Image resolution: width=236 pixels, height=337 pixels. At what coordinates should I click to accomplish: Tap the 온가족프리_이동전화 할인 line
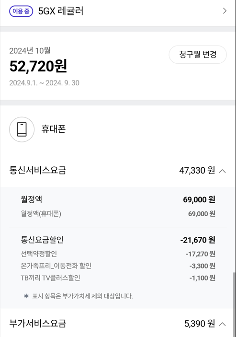pyautogui.click(x=118, y=266)
